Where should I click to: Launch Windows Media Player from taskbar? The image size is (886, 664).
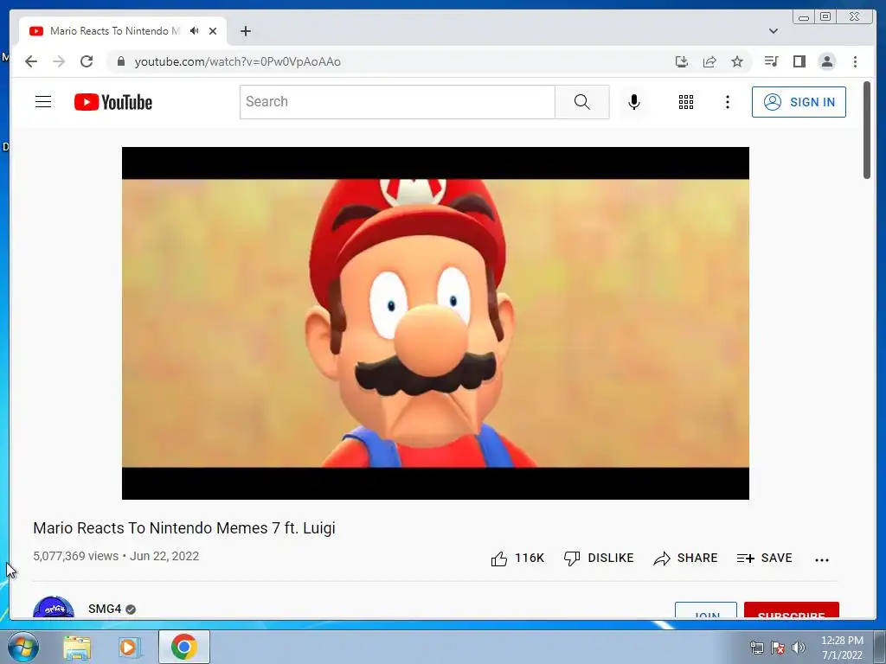[x=129, y=647]
